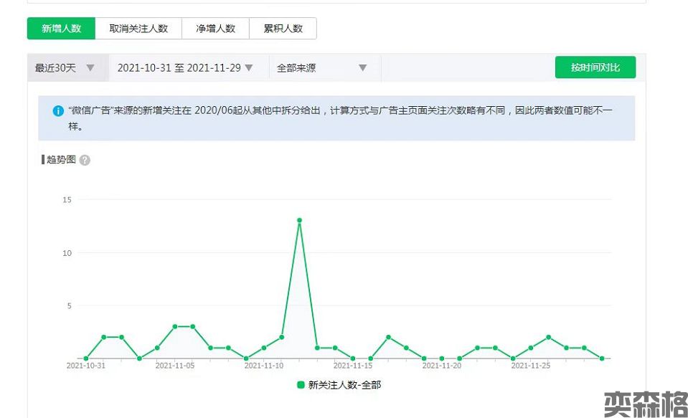Open the 最近30天 time range dropdown
The image size is (688, 418).
pos(65,68)
